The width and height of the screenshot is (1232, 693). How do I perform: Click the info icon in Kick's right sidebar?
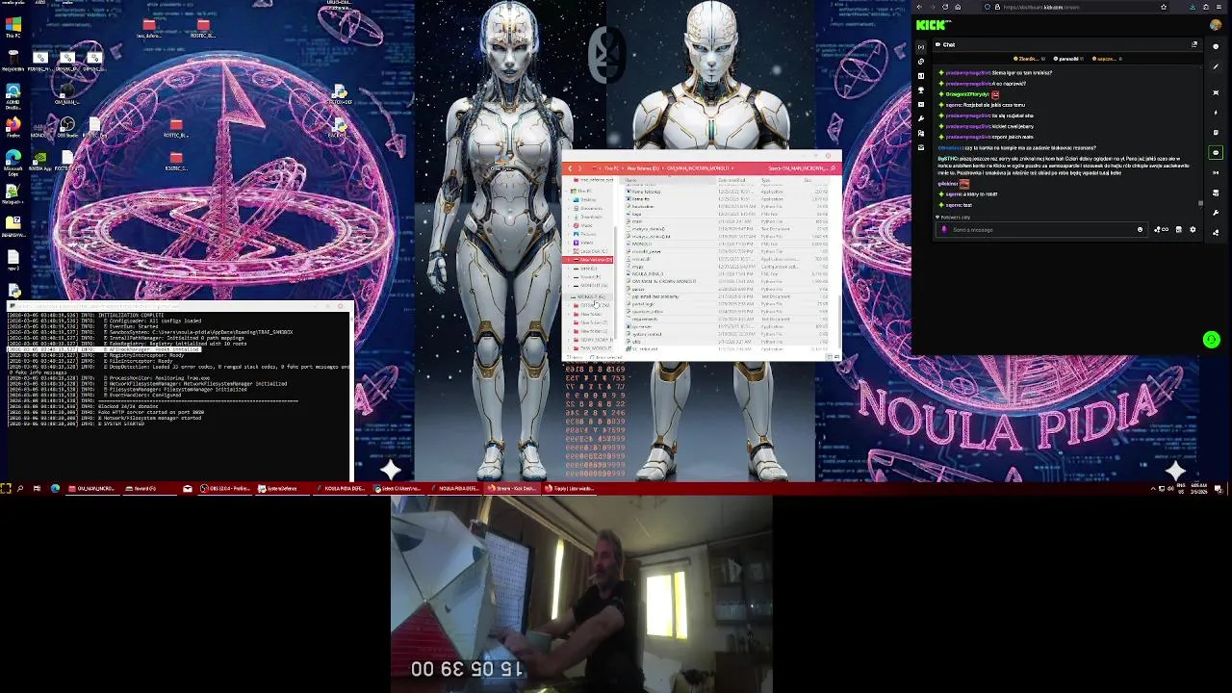pyautogui.click(x=1216, y=46)
